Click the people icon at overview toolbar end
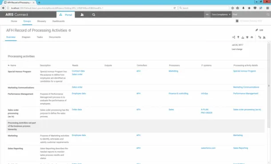Screen dimensions: 271x164 (x=264, y=37)
